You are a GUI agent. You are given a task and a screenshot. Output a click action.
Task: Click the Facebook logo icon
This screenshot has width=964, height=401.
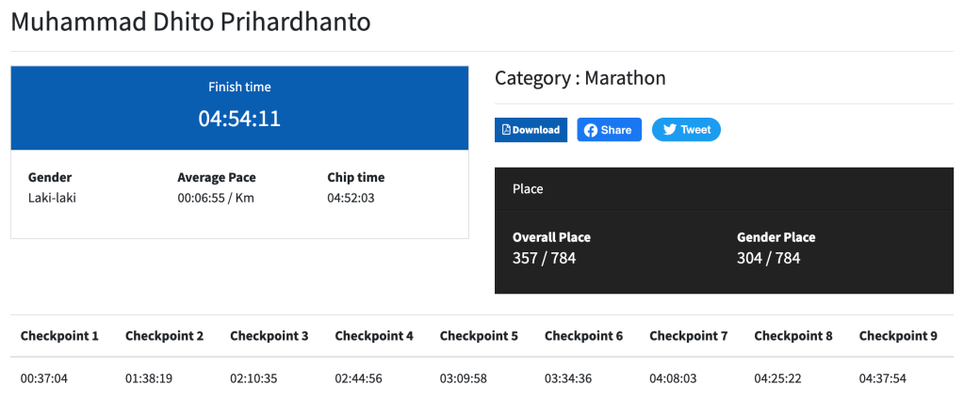591,130
